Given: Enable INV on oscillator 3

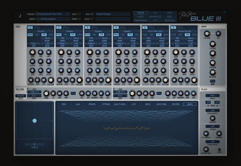Looking at the screenshot, I should [95, 35].
